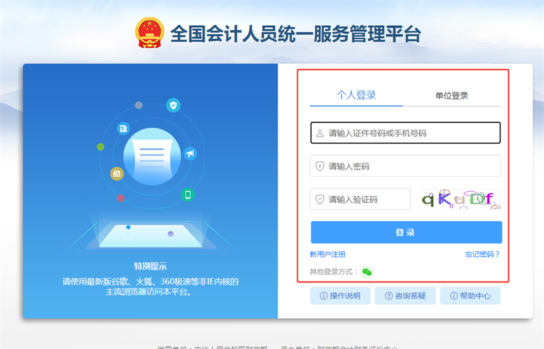Image resolution: width=544 pixels, height=349 pixels.
Task: Switch to 单位登录 tab
Action: pyautogui.click(x=452, y=95)
